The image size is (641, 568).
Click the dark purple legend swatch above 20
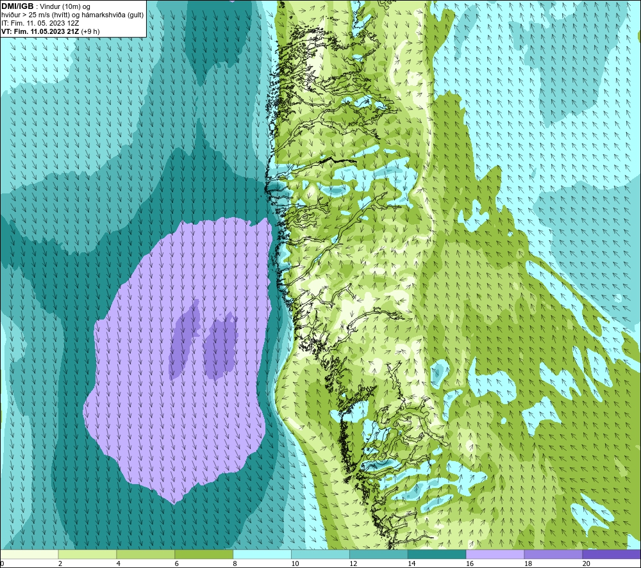click(x=612, y=554)
